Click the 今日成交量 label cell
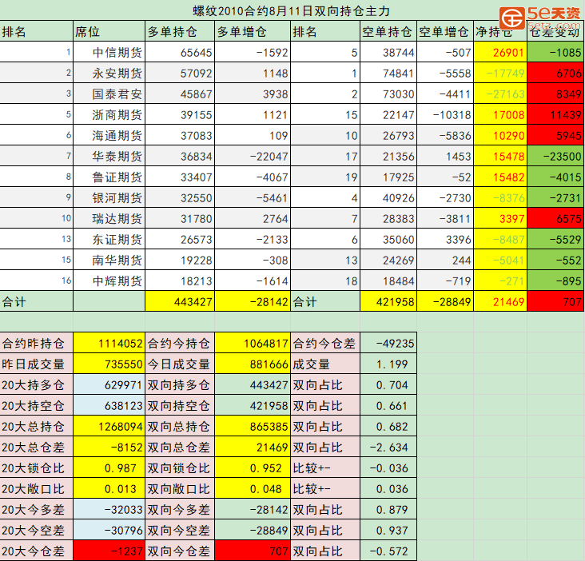 (x=180, y=364)
